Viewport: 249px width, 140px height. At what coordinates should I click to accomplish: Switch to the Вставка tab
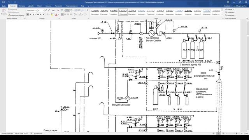click(x=22, y=6)
